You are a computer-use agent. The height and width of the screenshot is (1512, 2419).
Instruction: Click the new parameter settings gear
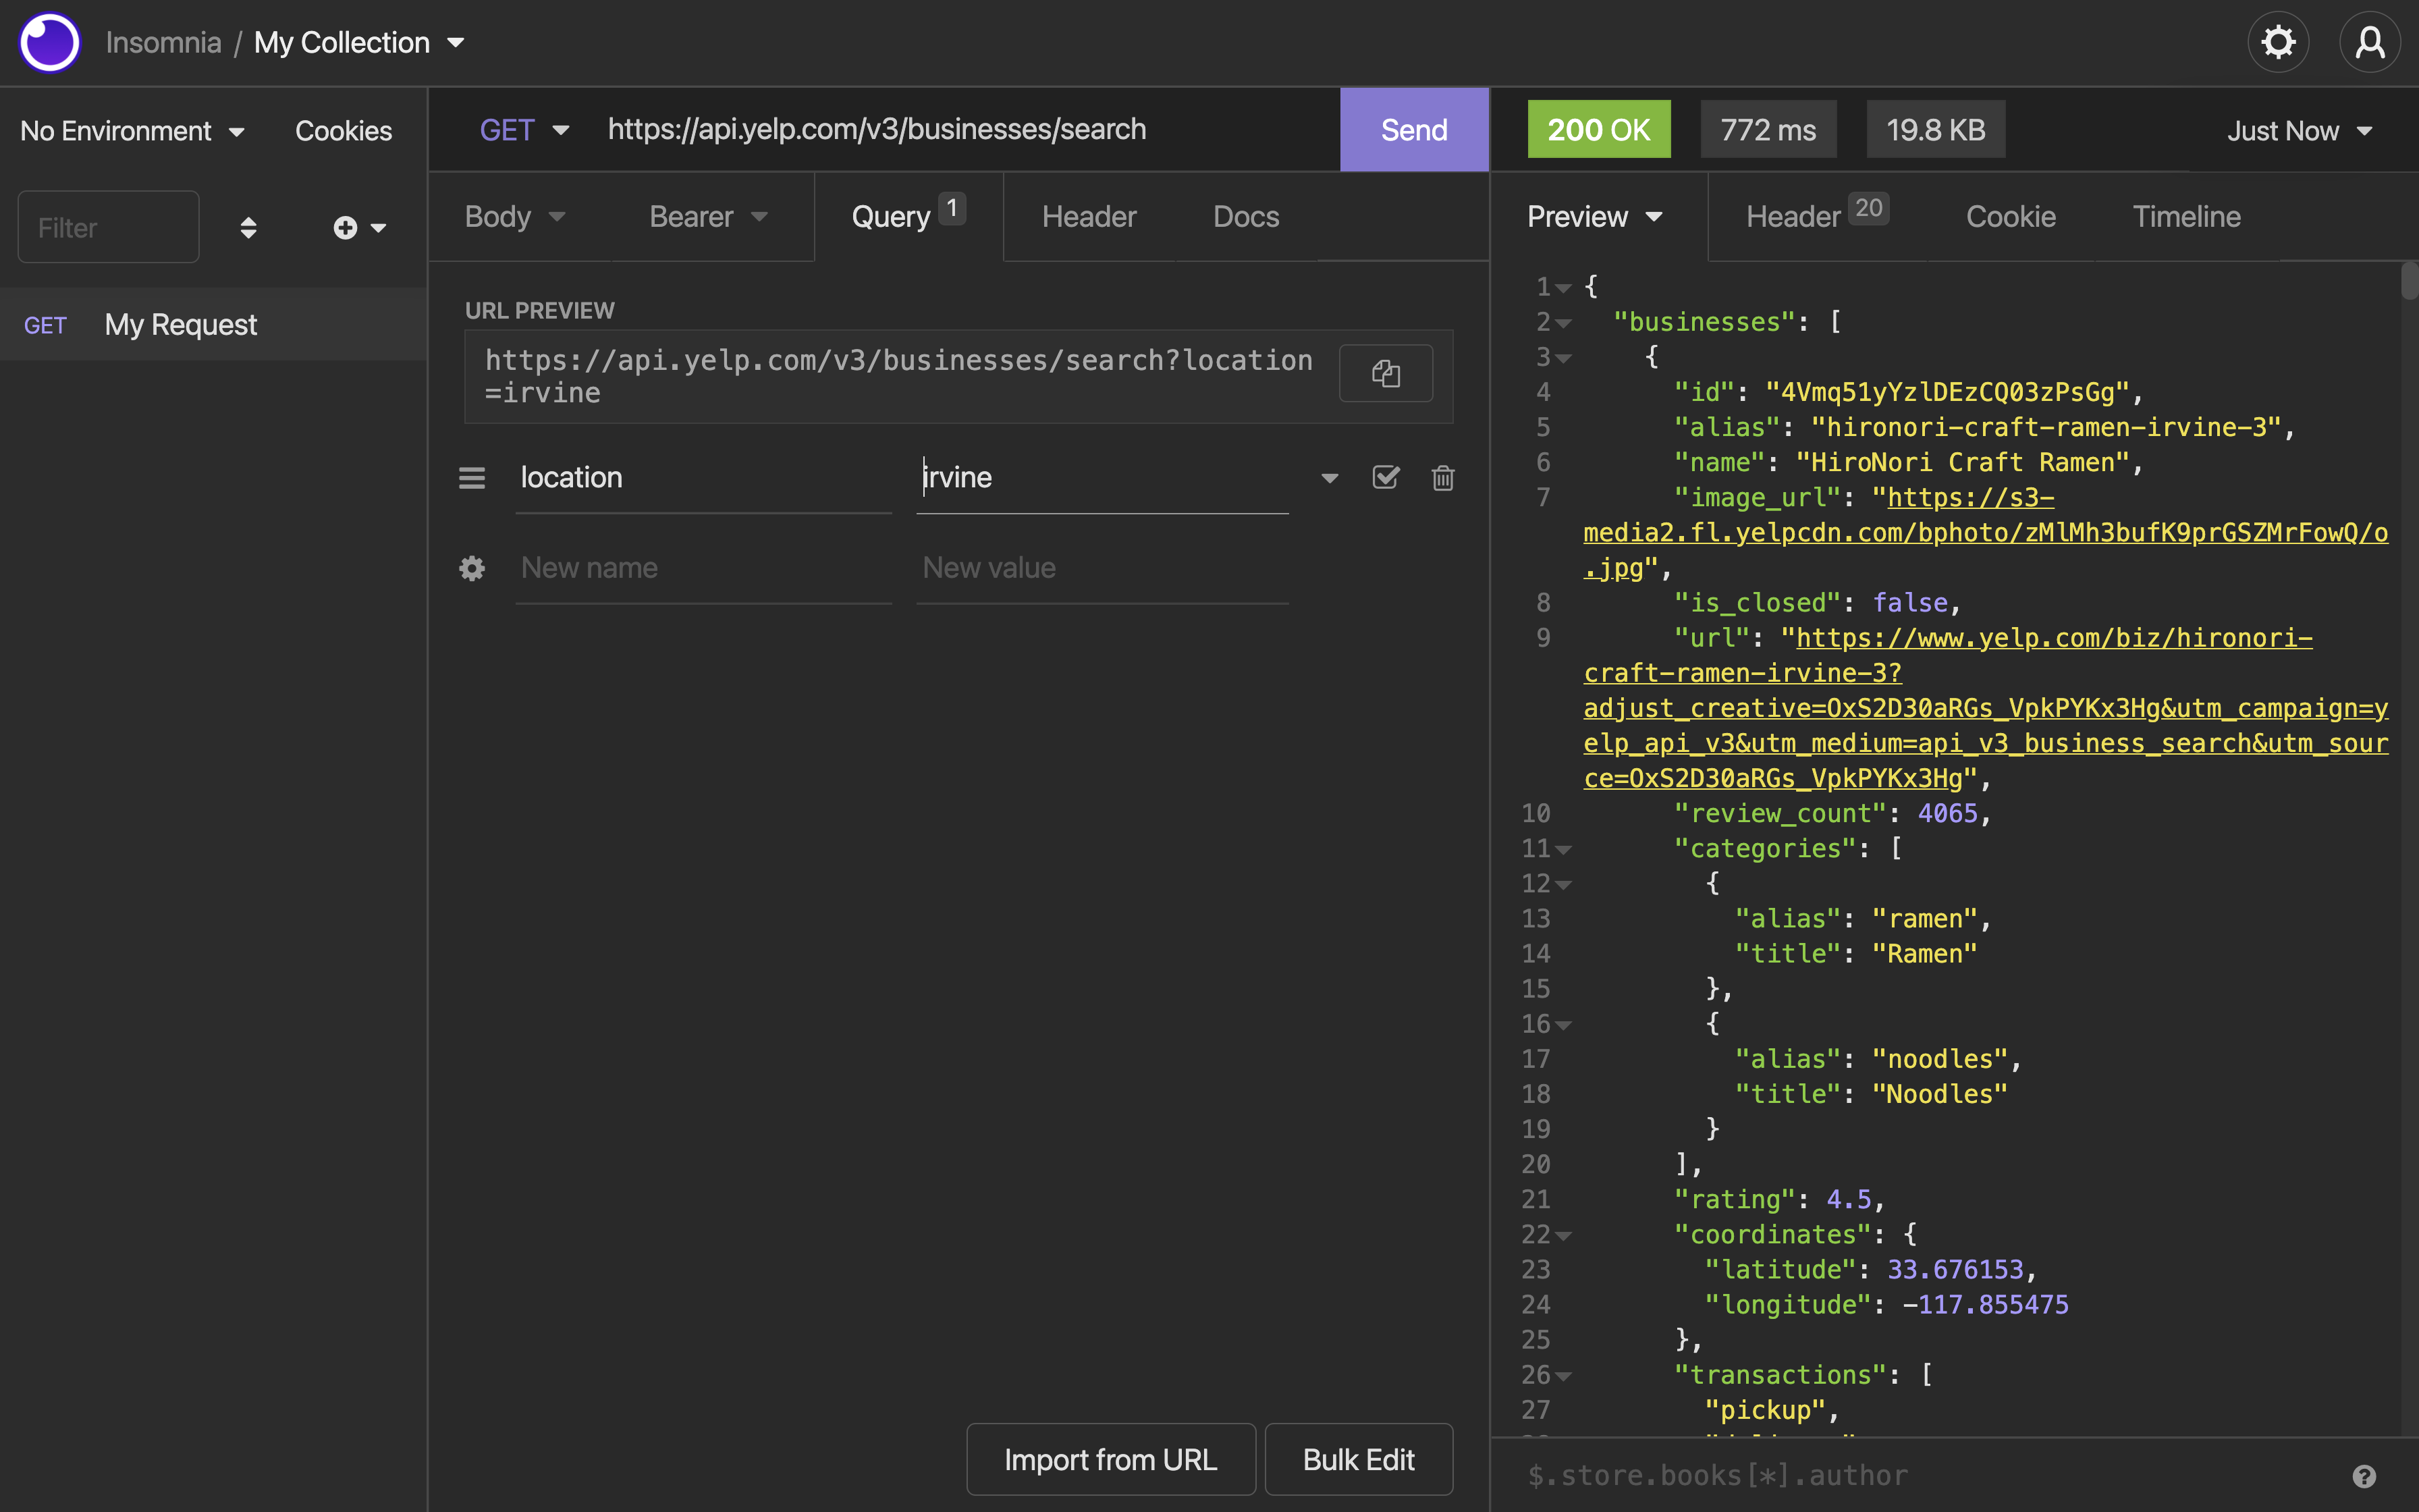point(472,568)
